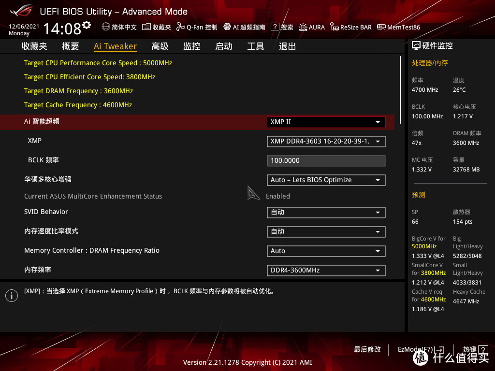The image size is (495, 371).
Task: Click the Q-Fan control fan icon
Action: 181,27
